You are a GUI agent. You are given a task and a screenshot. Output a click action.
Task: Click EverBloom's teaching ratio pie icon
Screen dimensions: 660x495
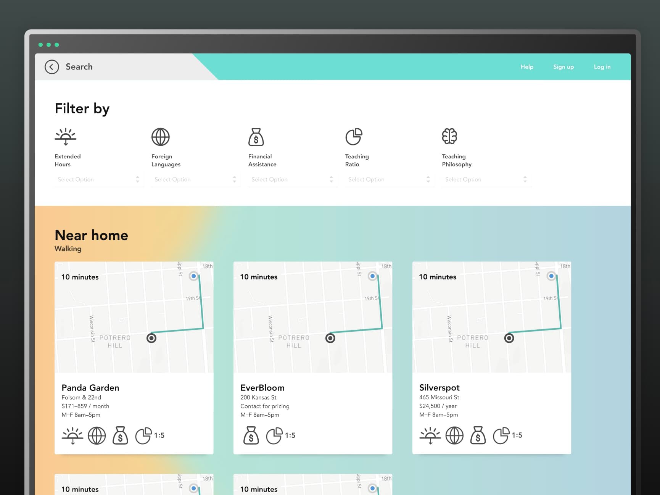click(274, 435)
